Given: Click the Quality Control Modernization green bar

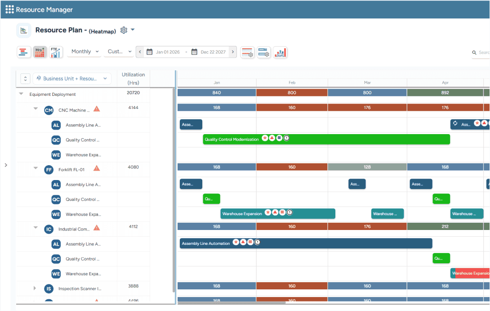Looking at the screenshot, I should pos(326,139).
